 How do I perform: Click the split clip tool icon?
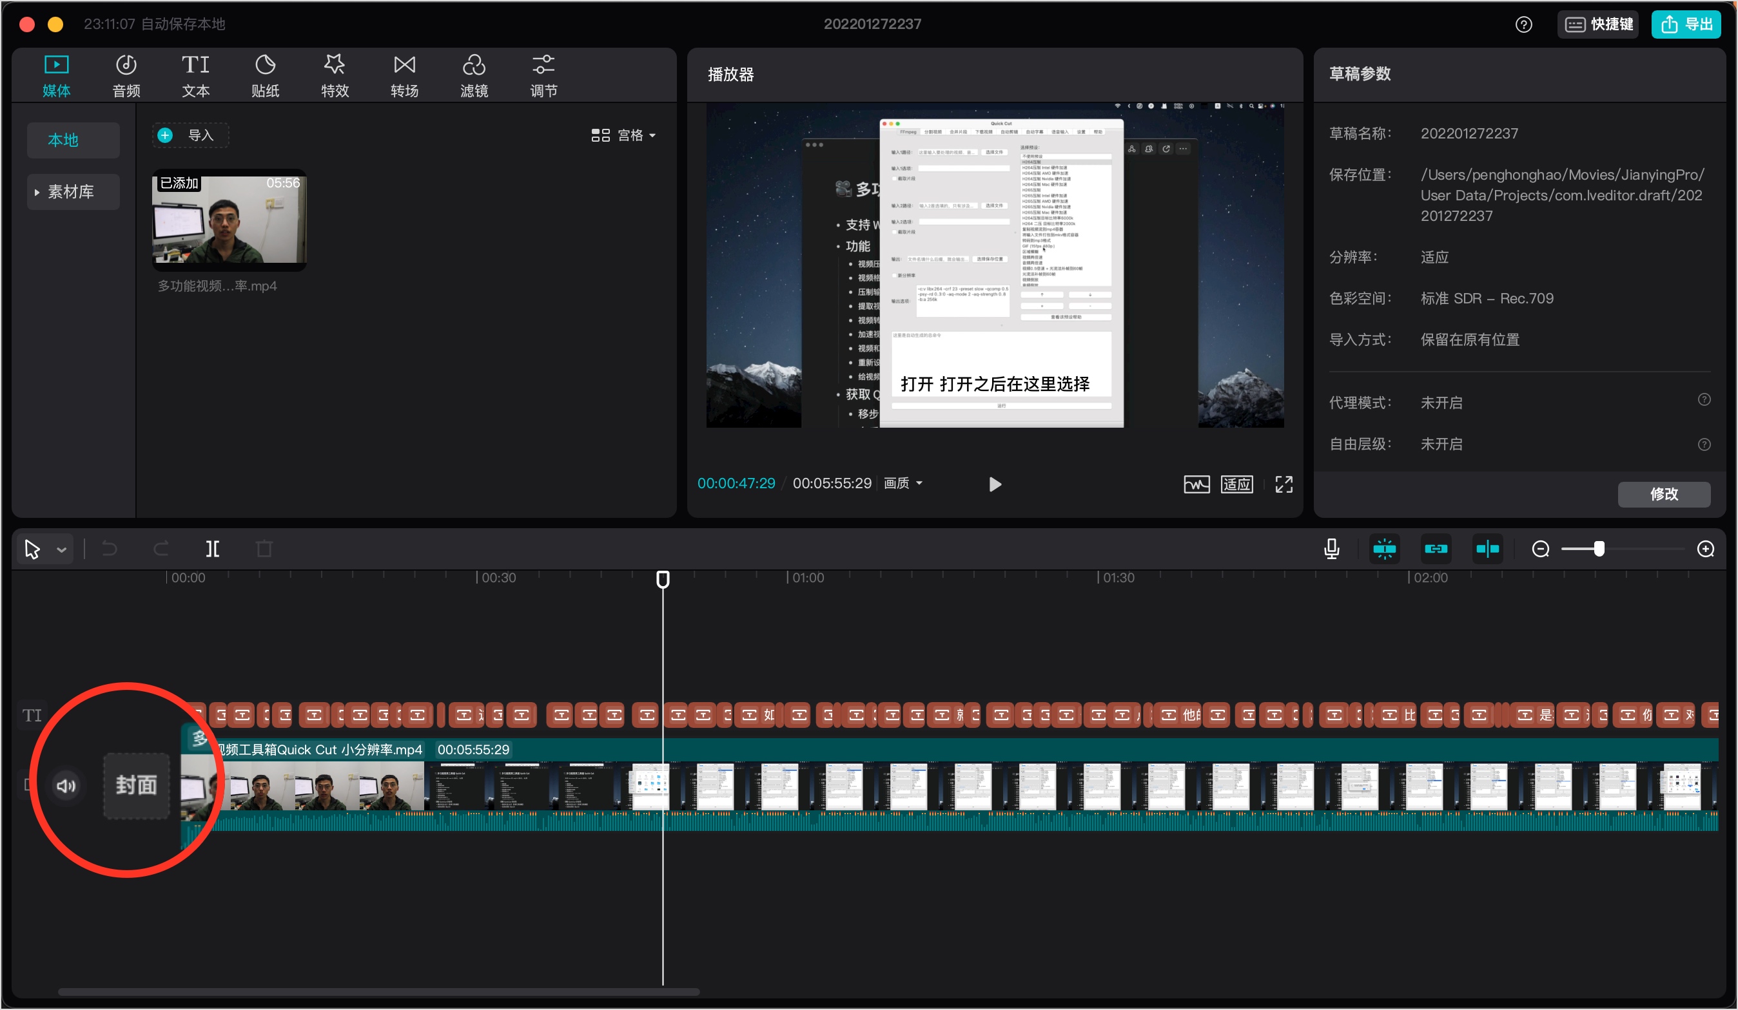(x=213, y=548)
